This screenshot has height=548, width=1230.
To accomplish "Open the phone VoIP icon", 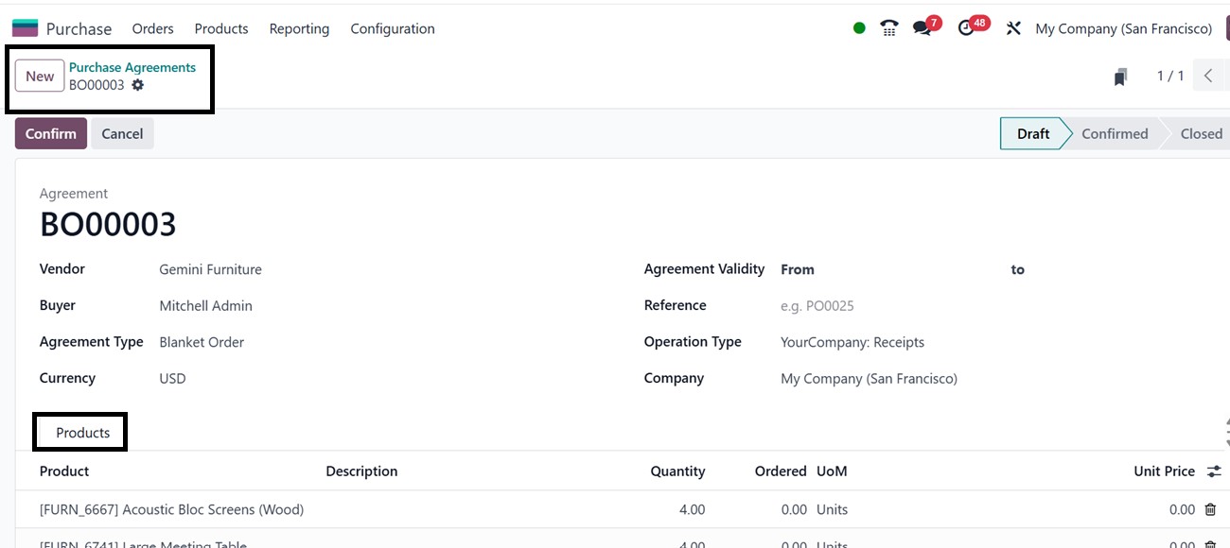I will coord(888,28).
